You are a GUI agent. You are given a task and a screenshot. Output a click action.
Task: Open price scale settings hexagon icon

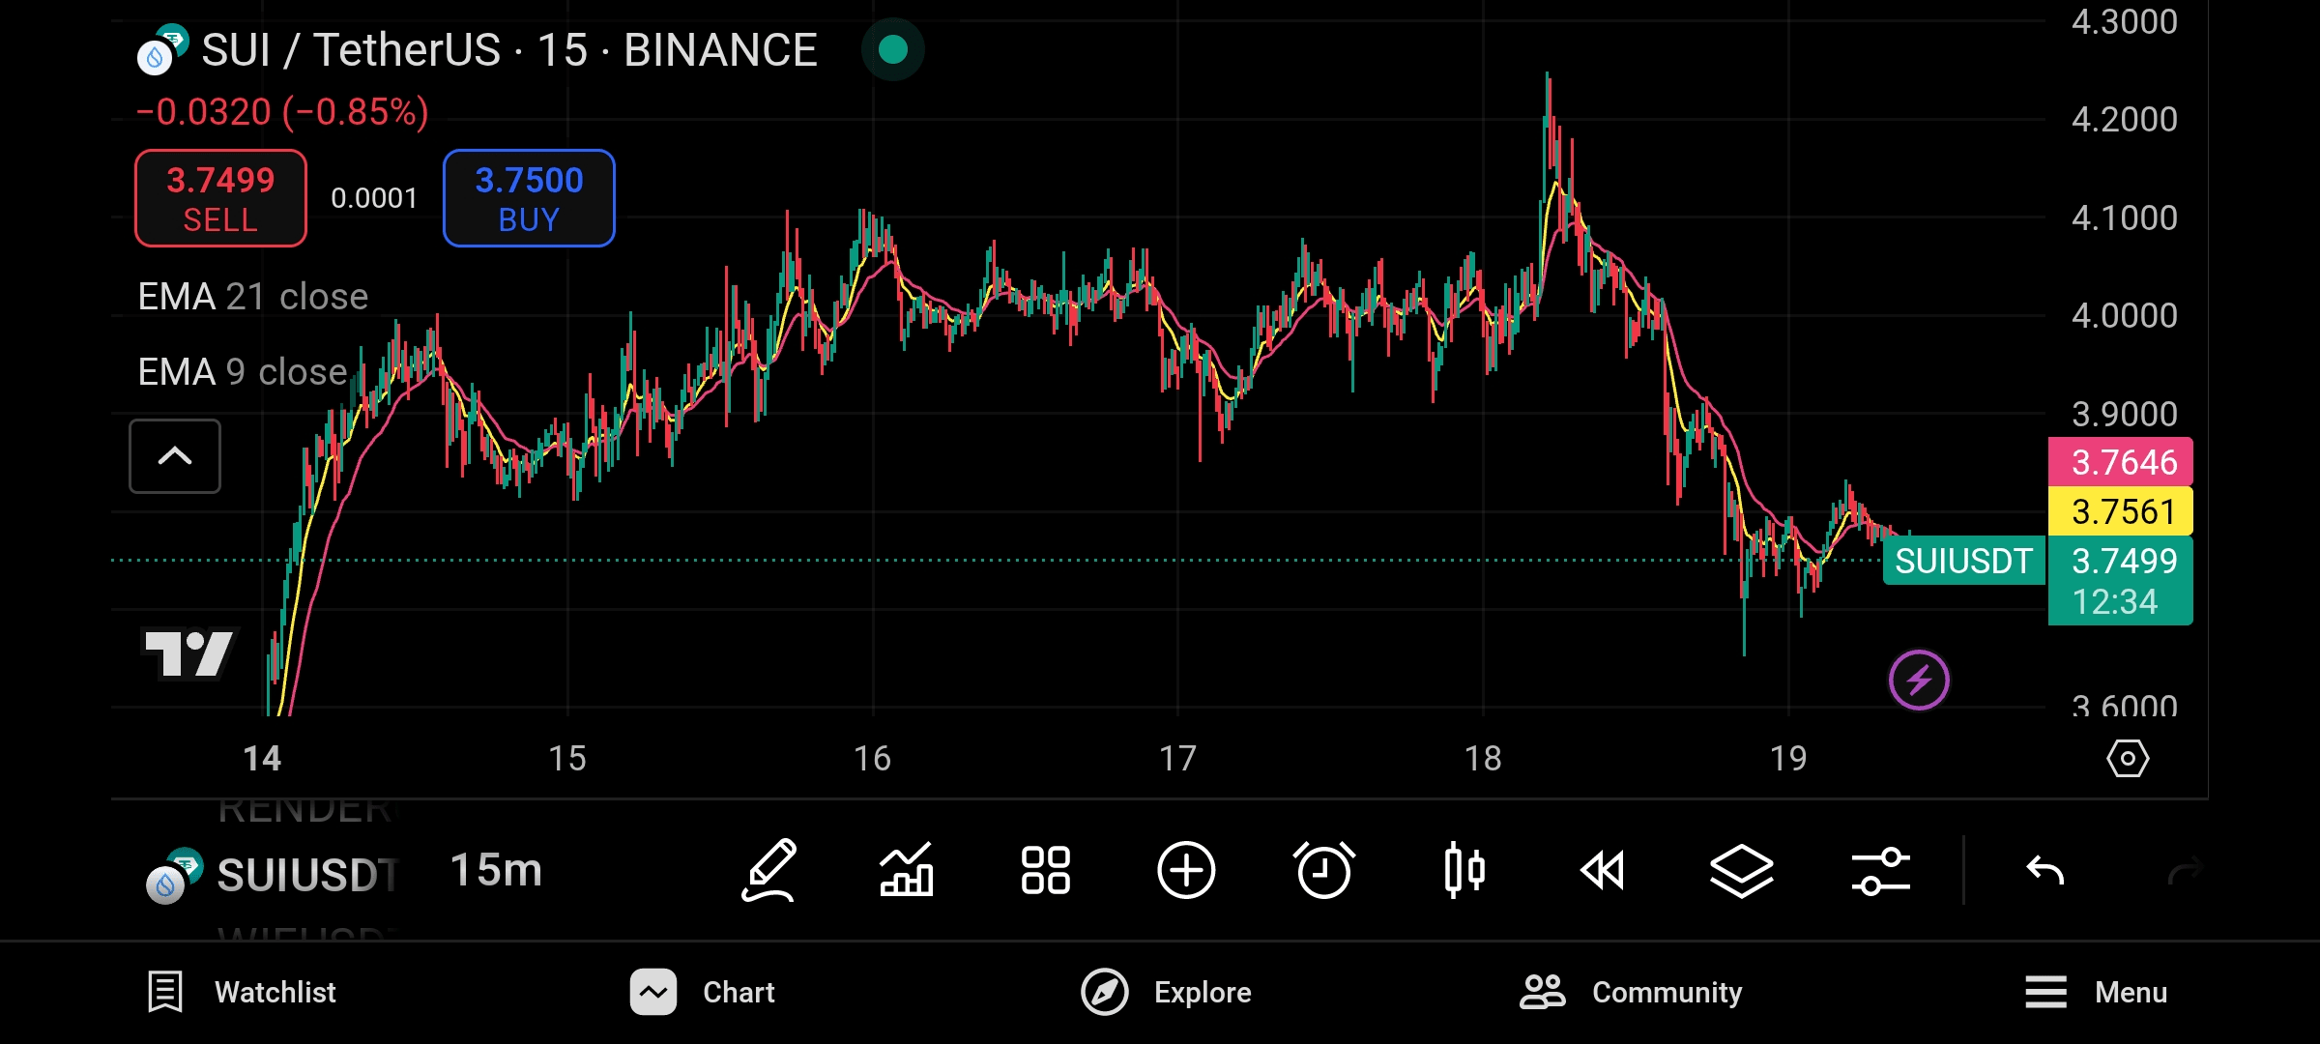tap(2128, 759)
